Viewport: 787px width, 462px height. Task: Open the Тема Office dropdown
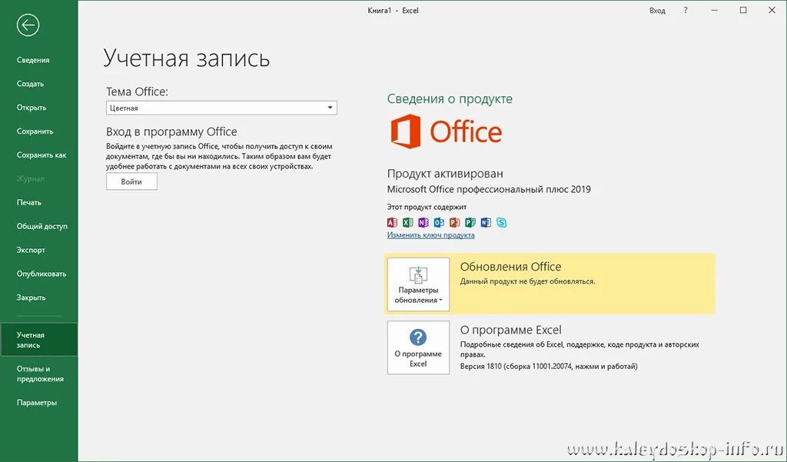click(x=221, y=108)
